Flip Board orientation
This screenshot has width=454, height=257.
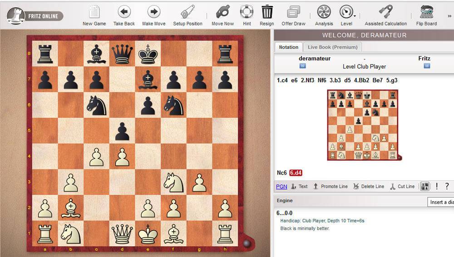(x=426, y=12)
